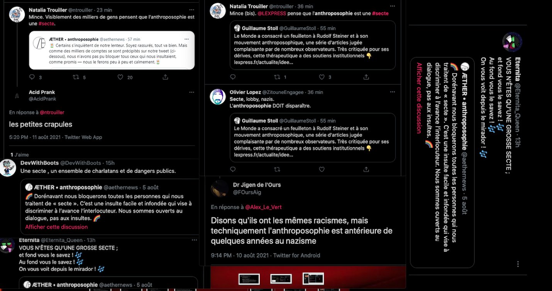Open the #secte hashtag in 36 min tweet

coord(380,13)
